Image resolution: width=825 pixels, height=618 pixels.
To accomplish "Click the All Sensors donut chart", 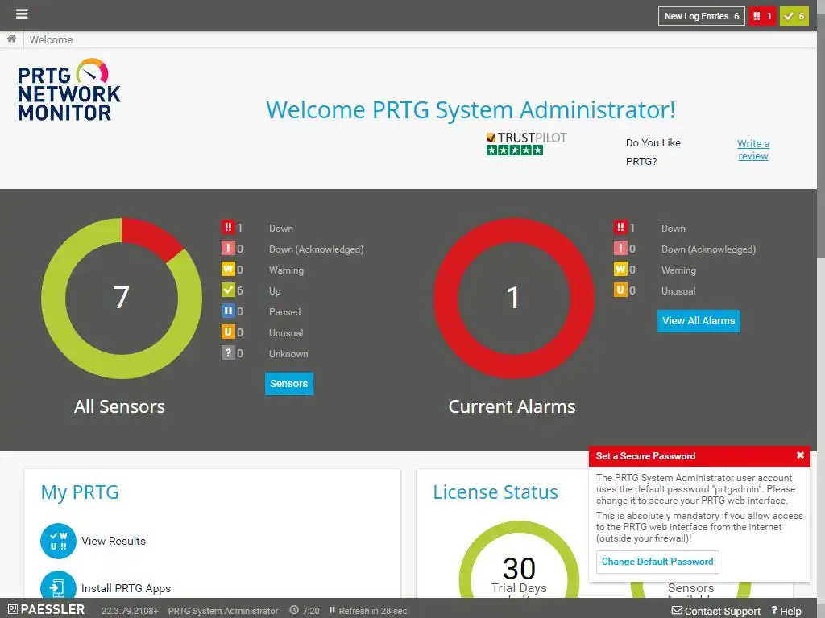I will [x=122, y=298].
